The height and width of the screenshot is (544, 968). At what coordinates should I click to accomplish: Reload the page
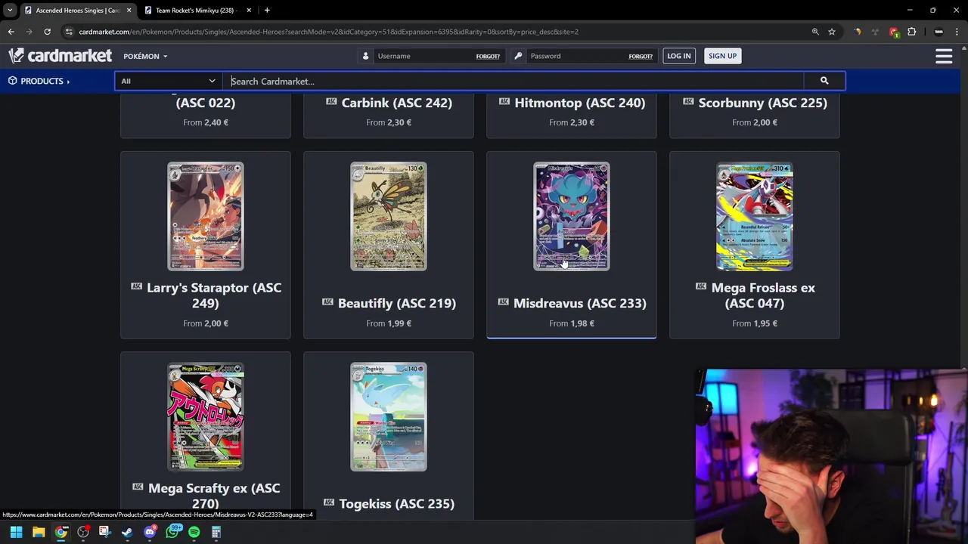(47, 32)
